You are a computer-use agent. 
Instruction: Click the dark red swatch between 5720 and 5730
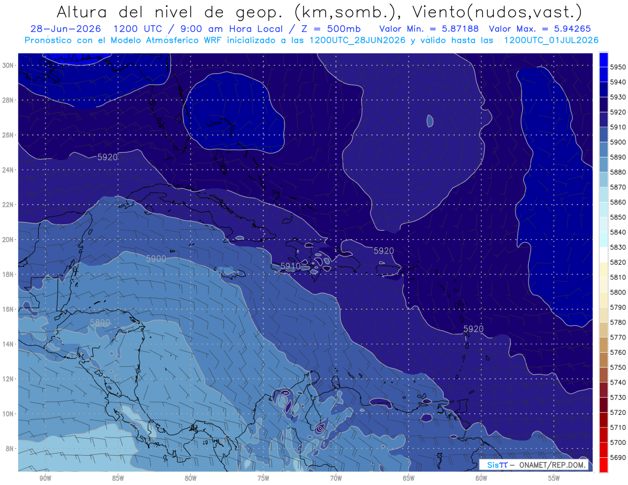pyautogui.click(x=603, y=405)
